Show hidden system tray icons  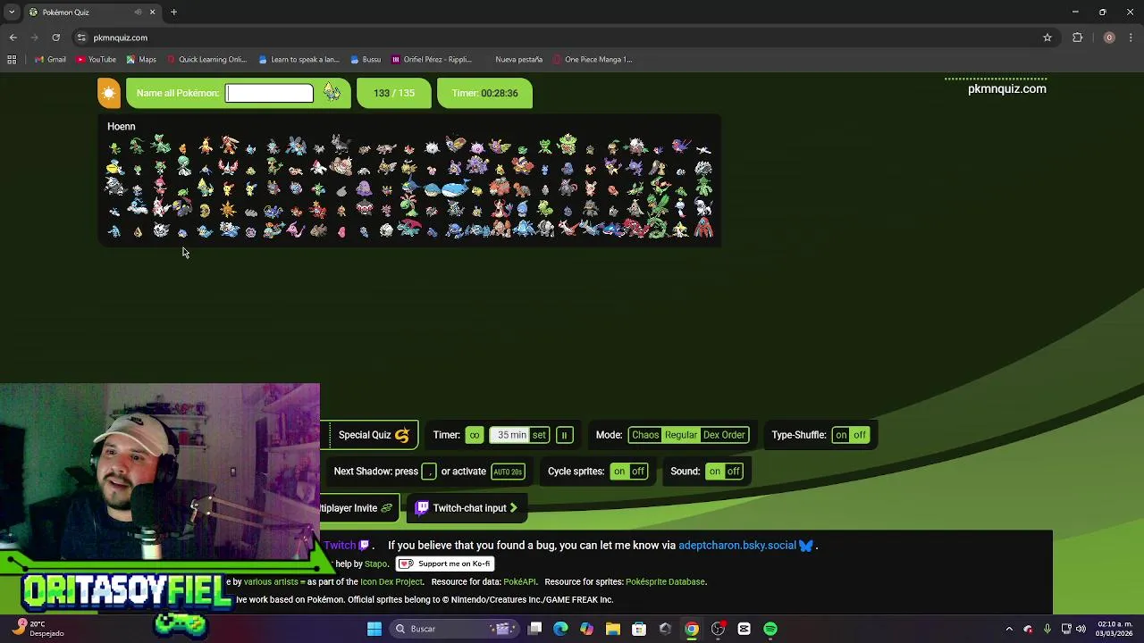1009,629
